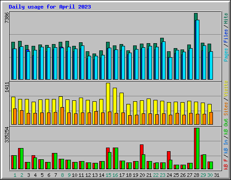Click day 25 on the x-axis
231x180 pixels.
click(x=176, y=175)
